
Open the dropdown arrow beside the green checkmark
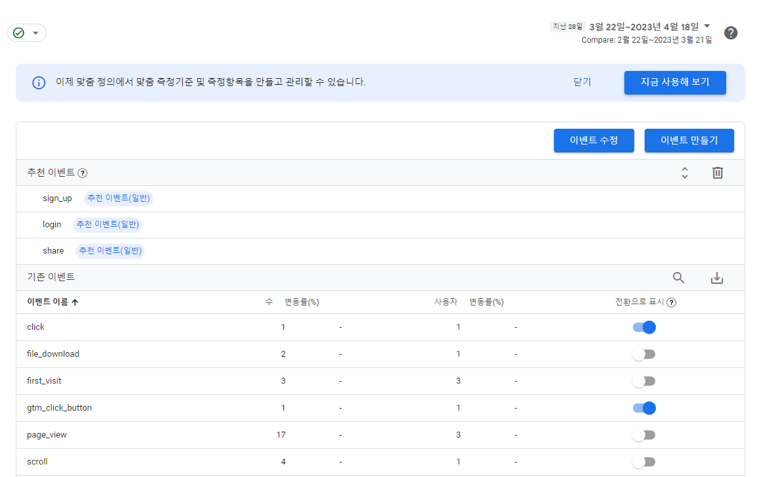[x=35, y=33]
